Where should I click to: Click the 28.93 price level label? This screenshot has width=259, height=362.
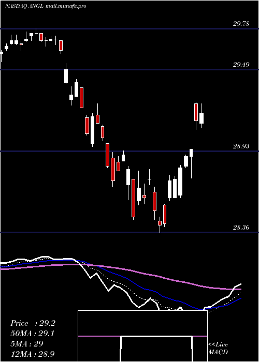(241, 146)
